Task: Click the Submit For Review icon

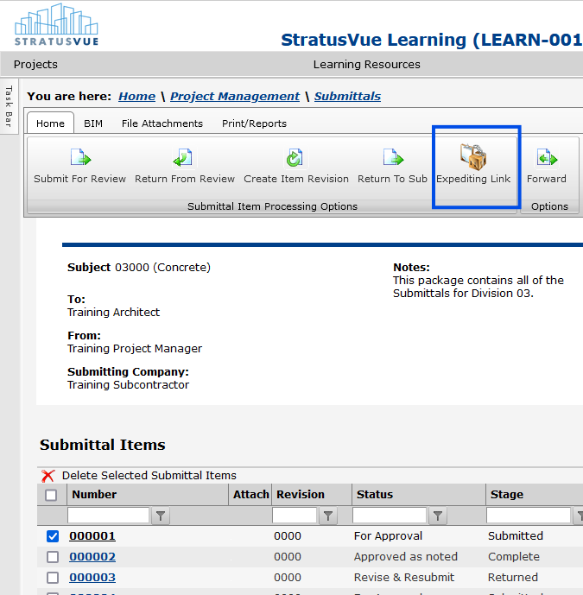Action: (80, 157)
